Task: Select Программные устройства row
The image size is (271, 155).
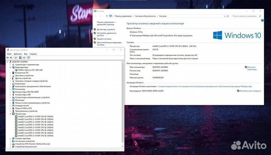Action: pyautogui.click(x=26, y=111)
